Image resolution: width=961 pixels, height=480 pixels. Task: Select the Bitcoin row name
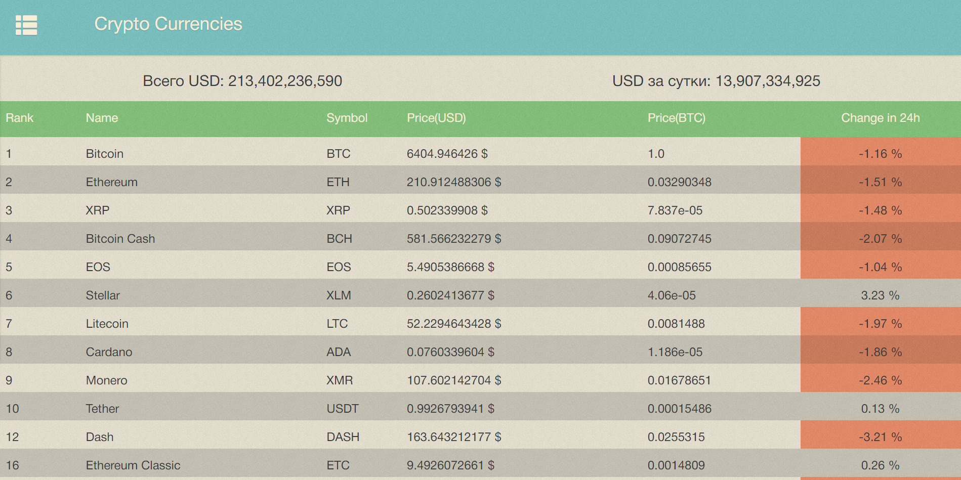click(x=105, y=154)
